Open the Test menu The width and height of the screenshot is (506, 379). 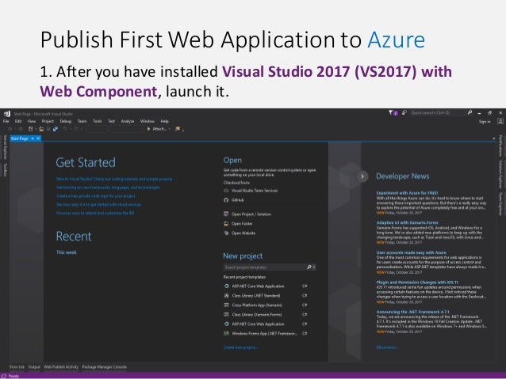coord(111,121)
